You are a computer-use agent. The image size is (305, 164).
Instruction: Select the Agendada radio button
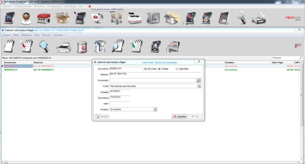[177, 69]
